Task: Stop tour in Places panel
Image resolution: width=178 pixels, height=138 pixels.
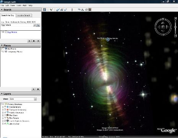Action: pyautogui.click(x=38, y=89)
